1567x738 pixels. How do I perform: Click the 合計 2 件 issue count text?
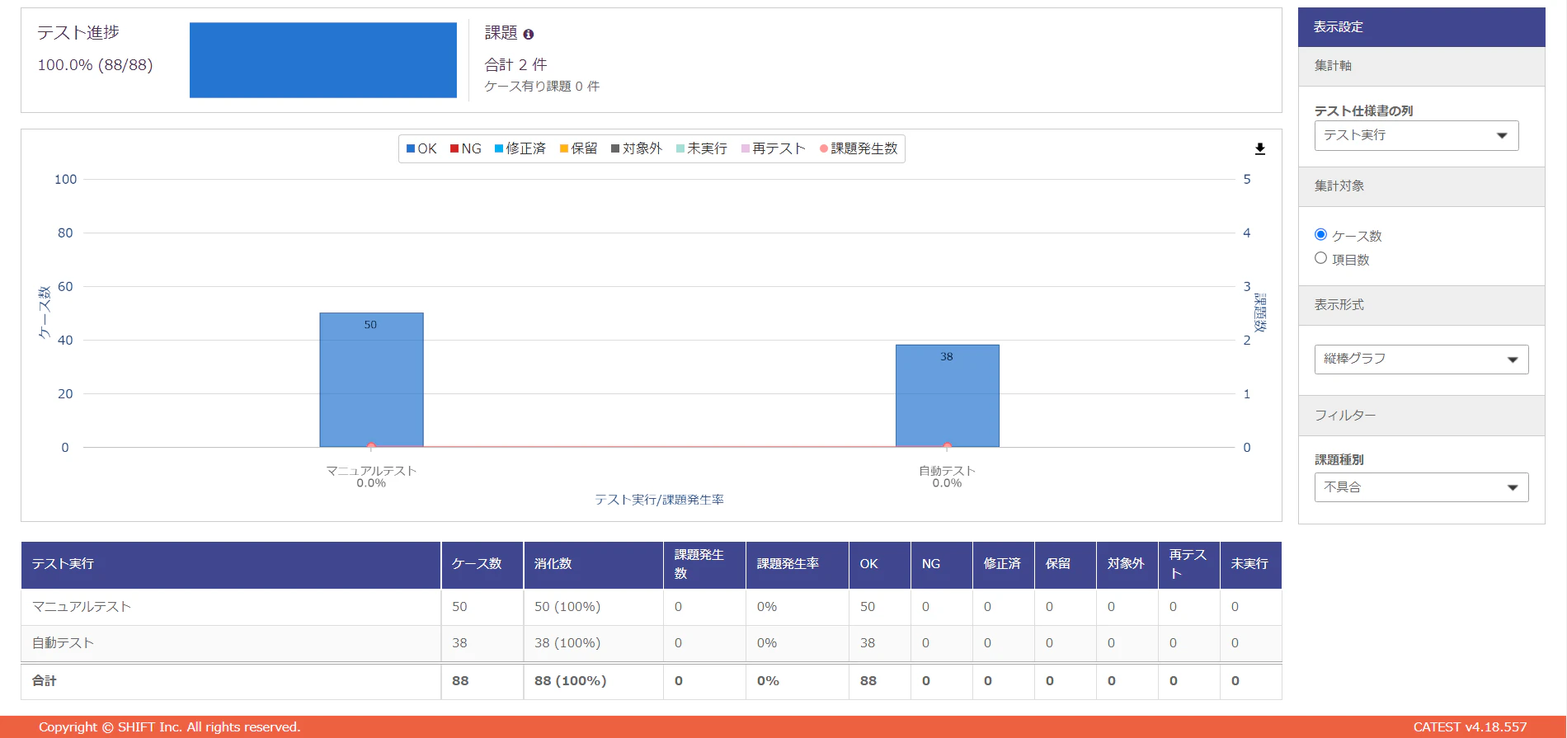[x=515, y=64]
